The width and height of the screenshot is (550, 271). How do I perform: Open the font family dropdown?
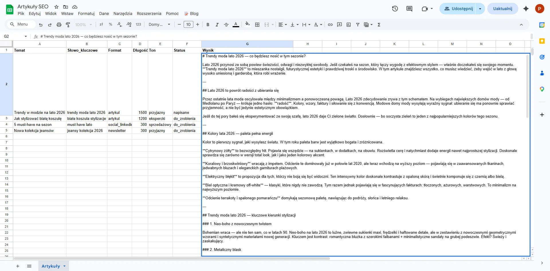[159, 25]
